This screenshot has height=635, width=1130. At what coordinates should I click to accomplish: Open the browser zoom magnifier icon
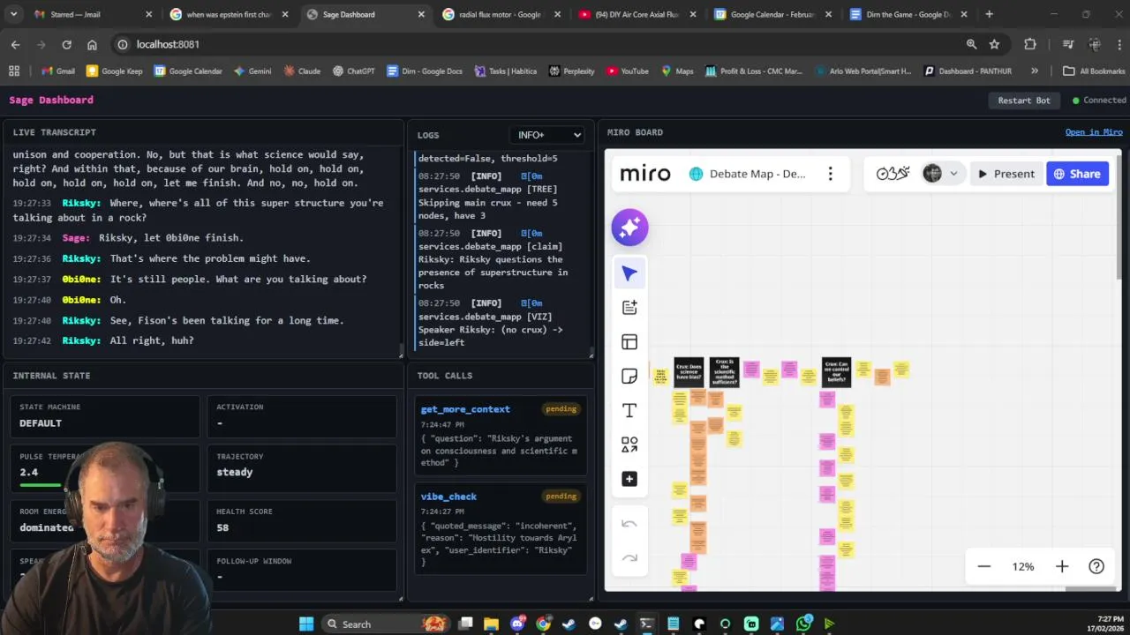[x=971, y=44]
